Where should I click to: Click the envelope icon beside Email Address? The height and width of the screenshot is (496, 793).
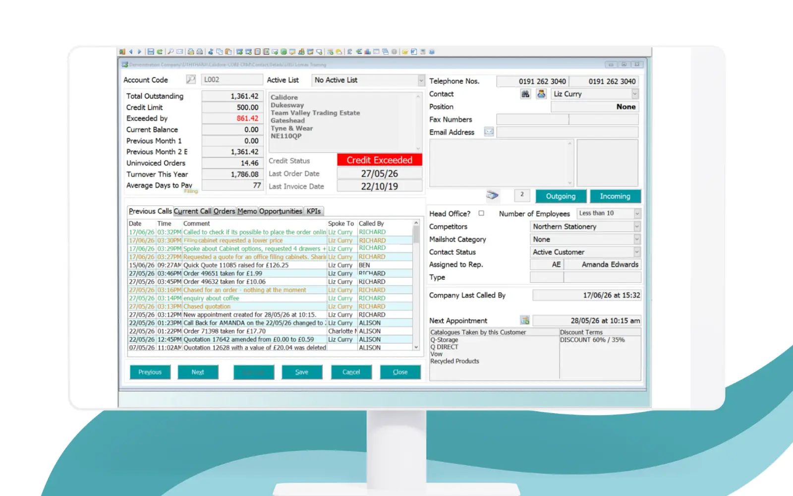point(489,132)
